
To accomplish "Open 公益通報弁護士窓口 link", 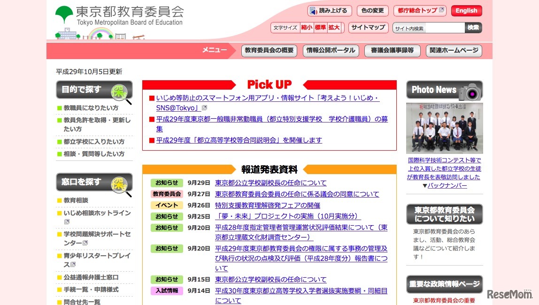I will click(x=91, y=277).
